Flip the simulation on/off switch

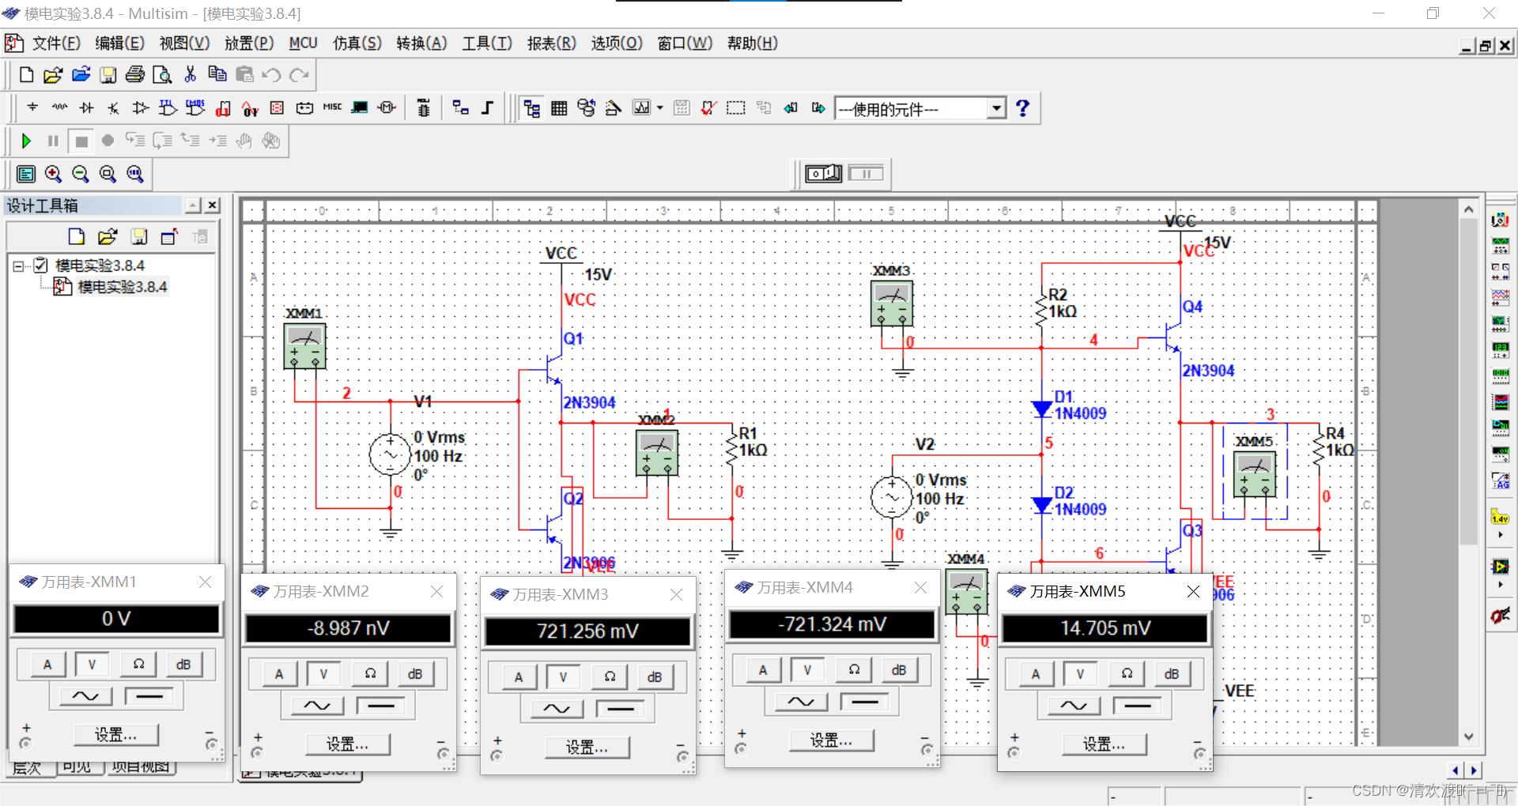click(x=823, y=173)
